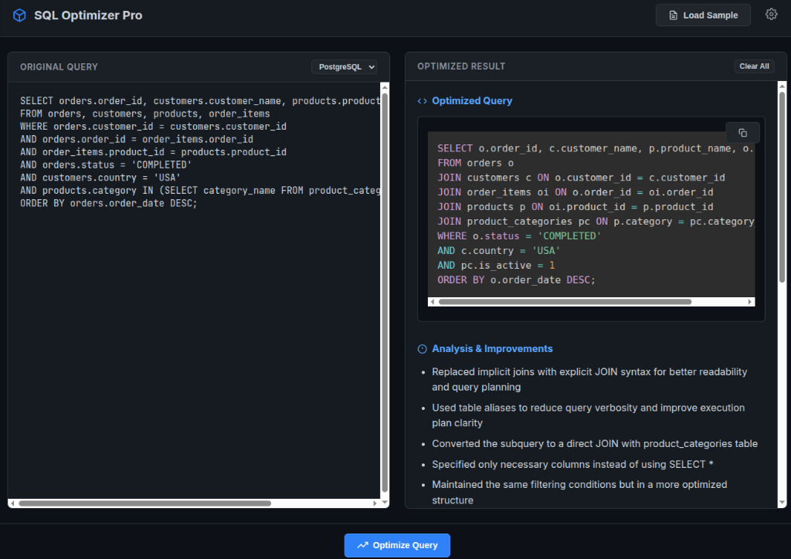Click the "WHERE o.status = 'COMPLETED'" line
The height and width of the screenshot is (559, 791).
click(519, 236)
